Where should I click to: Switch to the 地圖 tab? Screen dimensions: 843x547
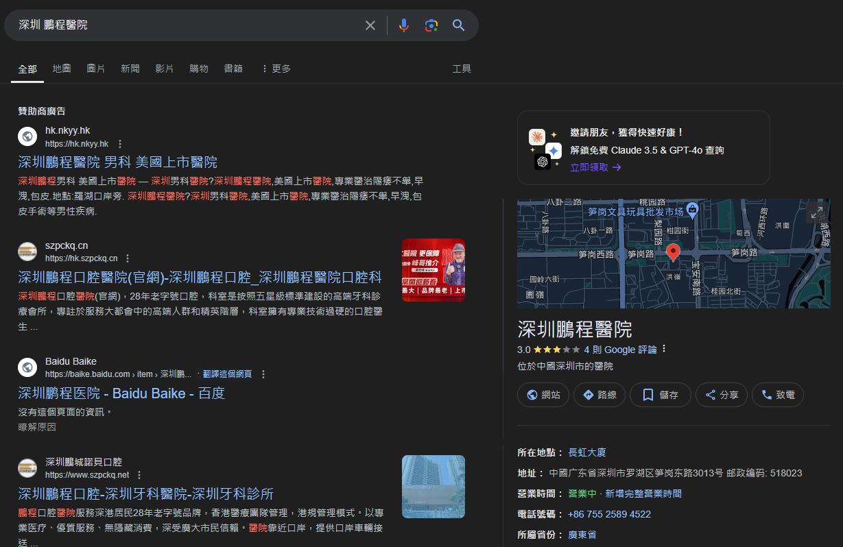[x=62, y=69]
